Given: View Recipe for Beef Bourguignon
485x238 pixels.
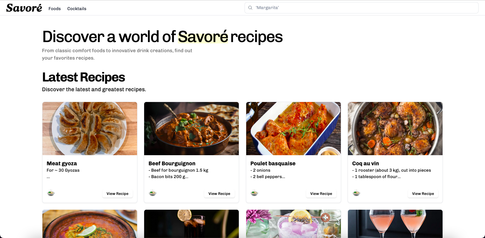Looking at the screenshot, I should tap(219, 194).
